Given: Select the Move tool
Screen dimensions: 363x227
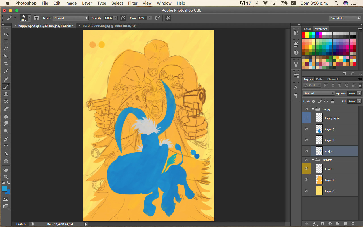Looking at the screenshot, I should tap(6, 34).
